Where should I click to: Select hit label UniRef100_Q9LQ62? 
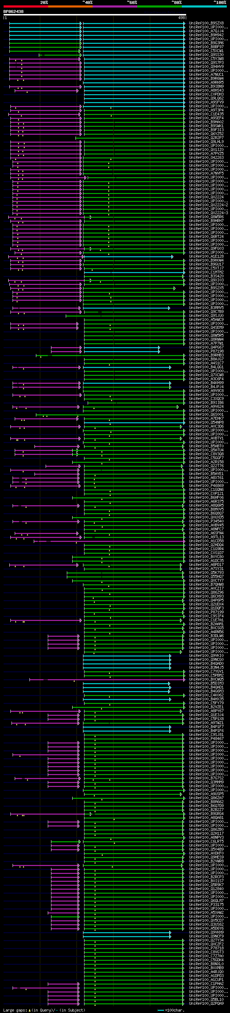click(206, 98)
